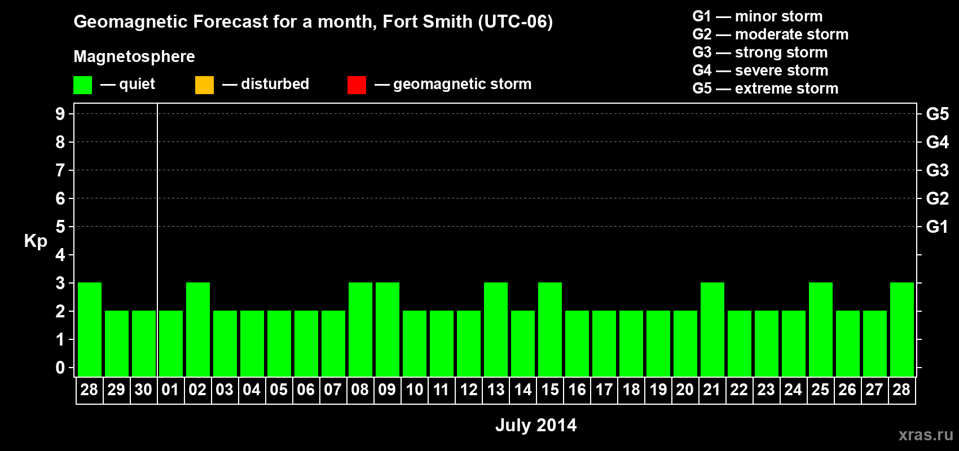Click the '— geomagnetic storm' legend text
Screen dimensions: 959x451
point(453,85)
